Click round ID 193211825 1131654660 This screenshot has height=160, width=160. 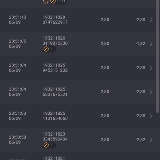(x=55, y=116)
